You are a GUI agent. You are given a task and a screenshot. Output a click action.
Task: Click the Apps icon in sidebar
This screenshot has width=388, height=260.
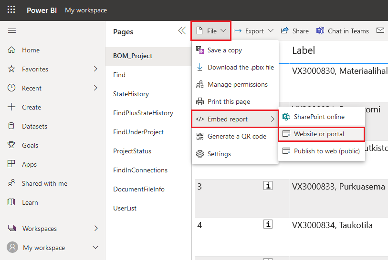[x=12, y=164]
